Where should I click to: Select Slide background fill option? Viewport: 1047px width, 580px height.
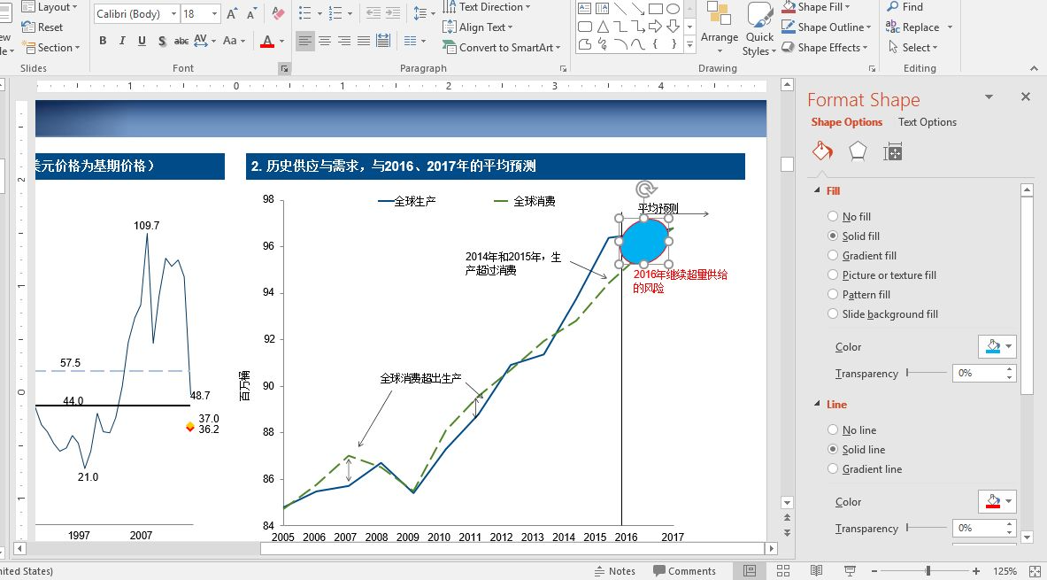click(882, 314)
